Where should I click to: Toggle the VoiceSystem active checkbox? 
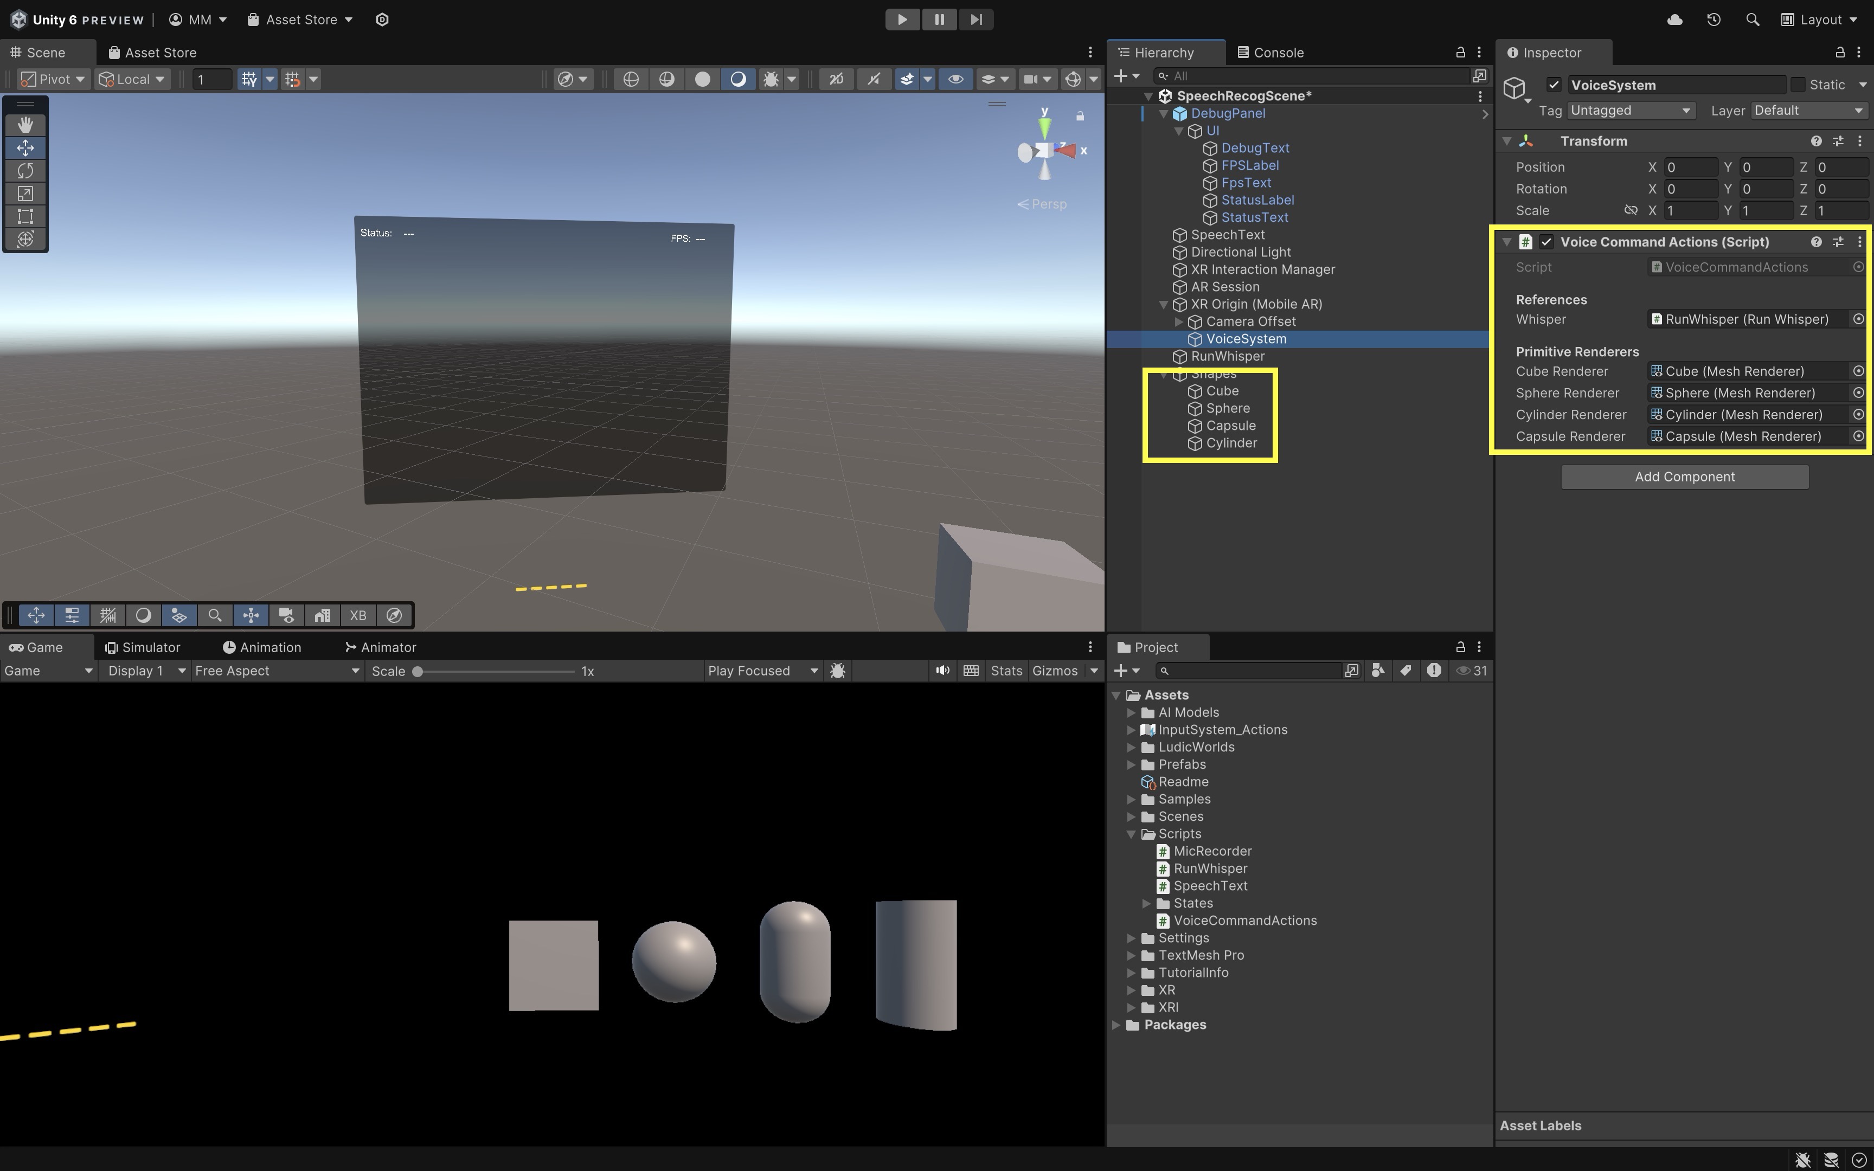(x=1554, y=85)
